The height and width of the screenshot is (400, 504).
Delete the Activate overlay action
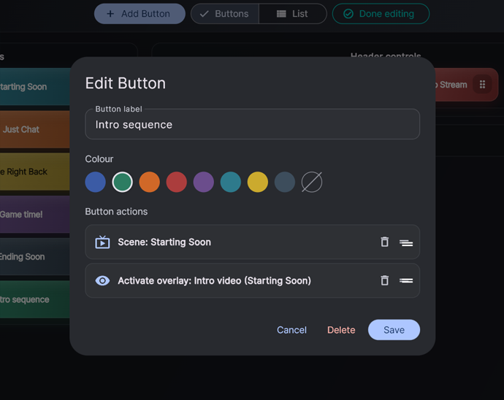[384, 280]
